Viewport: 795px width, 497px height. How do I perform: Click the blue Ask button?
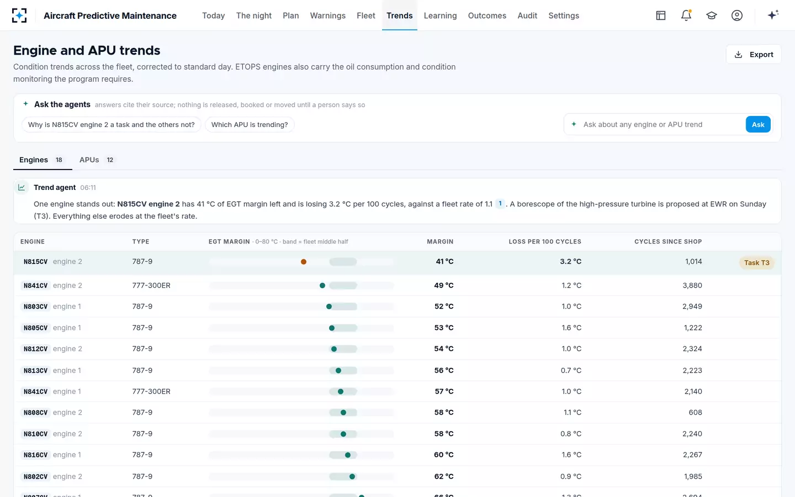[x=758, y=124]
